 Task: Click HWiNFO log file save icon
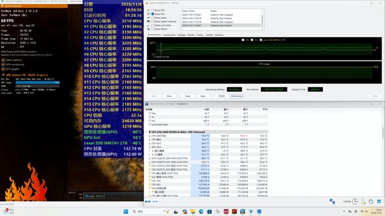[x=363, y=202]
